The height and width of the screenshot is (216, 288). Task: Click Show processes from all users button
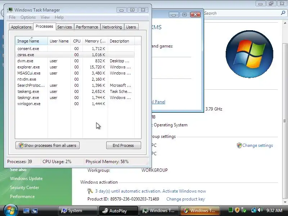(48, 145)
